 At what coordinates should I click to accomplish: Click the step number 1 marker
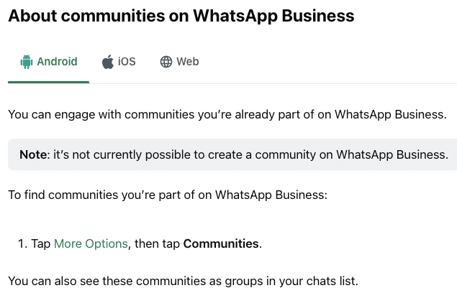[x=23, y=243]
